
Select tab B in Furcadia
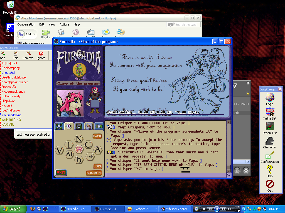coord(69,126)
